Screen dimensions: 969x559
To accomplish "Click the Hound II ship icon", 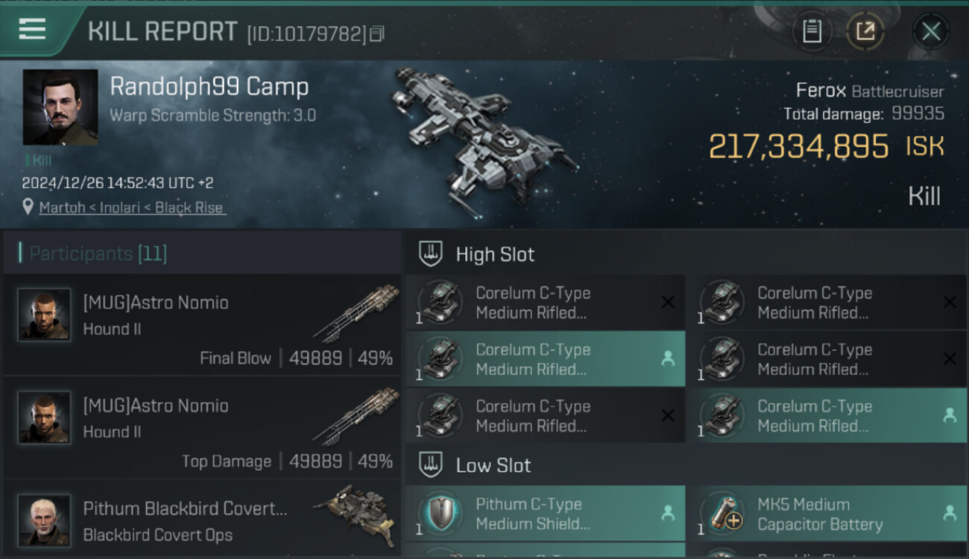I will click(356, 312).
